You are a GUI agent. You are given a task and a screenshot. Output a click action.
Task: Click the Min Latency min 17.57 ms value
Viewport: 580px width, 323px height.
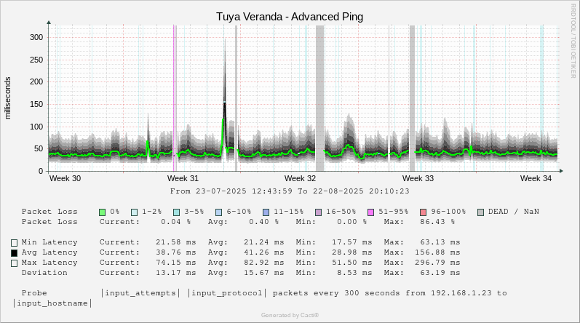click(x=351, y=242)
